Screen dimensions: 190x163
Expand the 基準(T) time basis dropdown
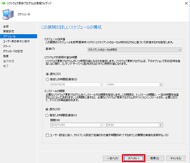[135, 50]
